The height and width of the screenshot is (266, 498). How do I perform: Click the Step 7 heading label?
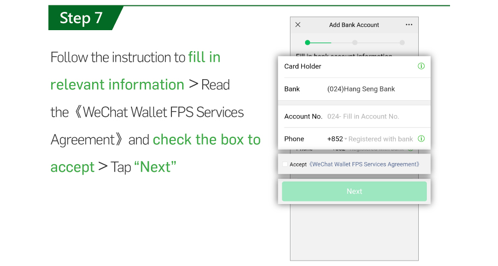(x=81, y=18)
